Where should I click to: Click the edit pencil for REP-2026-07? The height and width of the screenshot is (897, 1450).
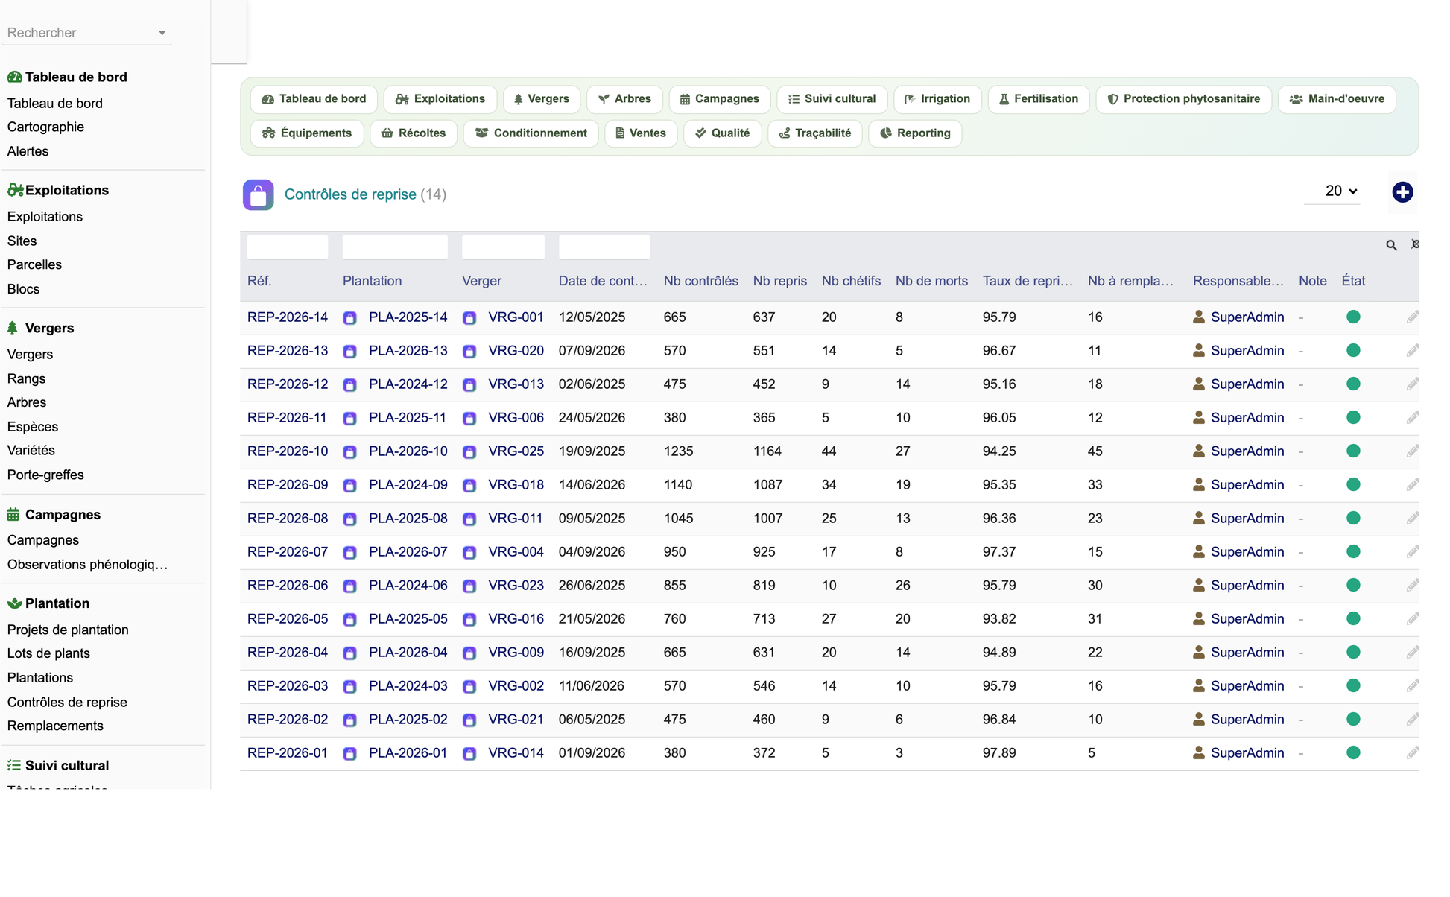tap(1412, 552)
